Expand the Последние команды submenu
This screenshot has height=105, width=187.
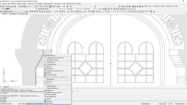[x=58, y=60]
